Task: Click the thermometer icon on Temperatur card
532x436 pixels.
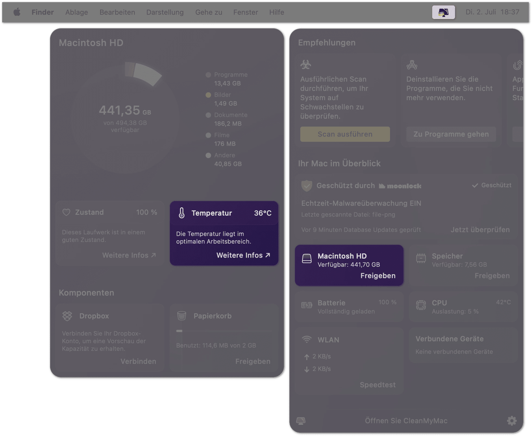Action: pyautogui.click(x=182, y=213)
